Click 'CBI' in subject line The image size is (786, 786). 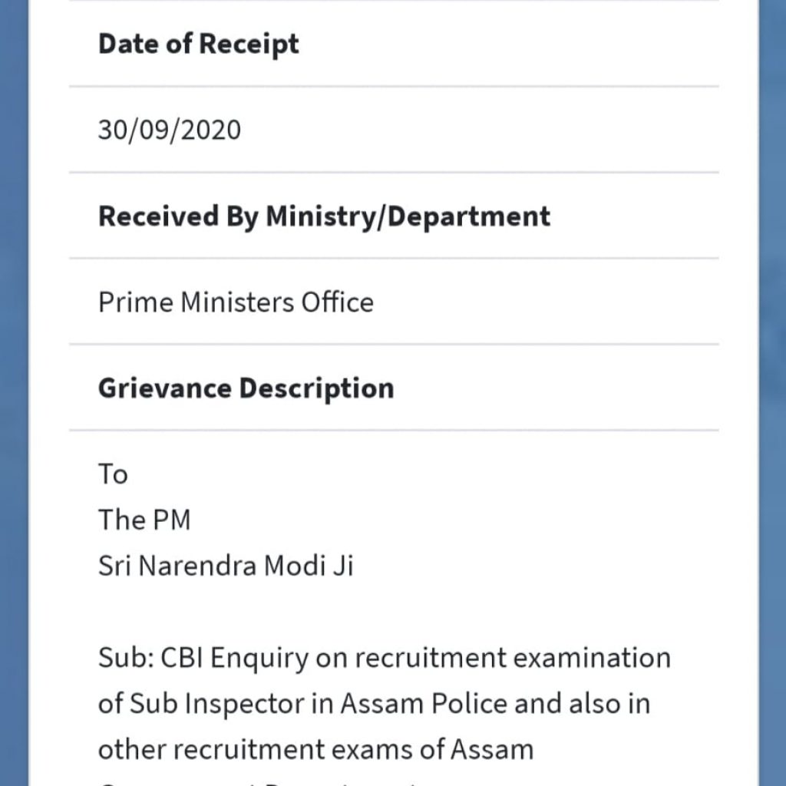point(181,658)
